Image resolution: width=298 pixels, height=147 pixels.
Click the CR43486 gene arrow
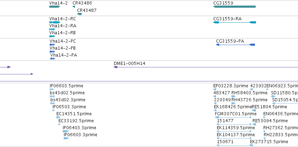point(74,7)
